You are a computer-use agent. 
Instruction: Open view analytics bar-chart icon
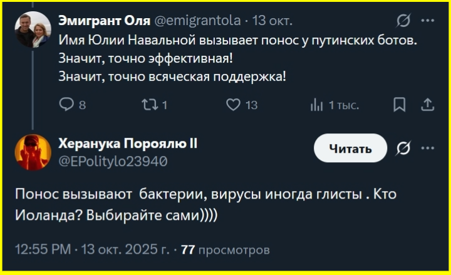pyautogui.click(x=316, y=105)
